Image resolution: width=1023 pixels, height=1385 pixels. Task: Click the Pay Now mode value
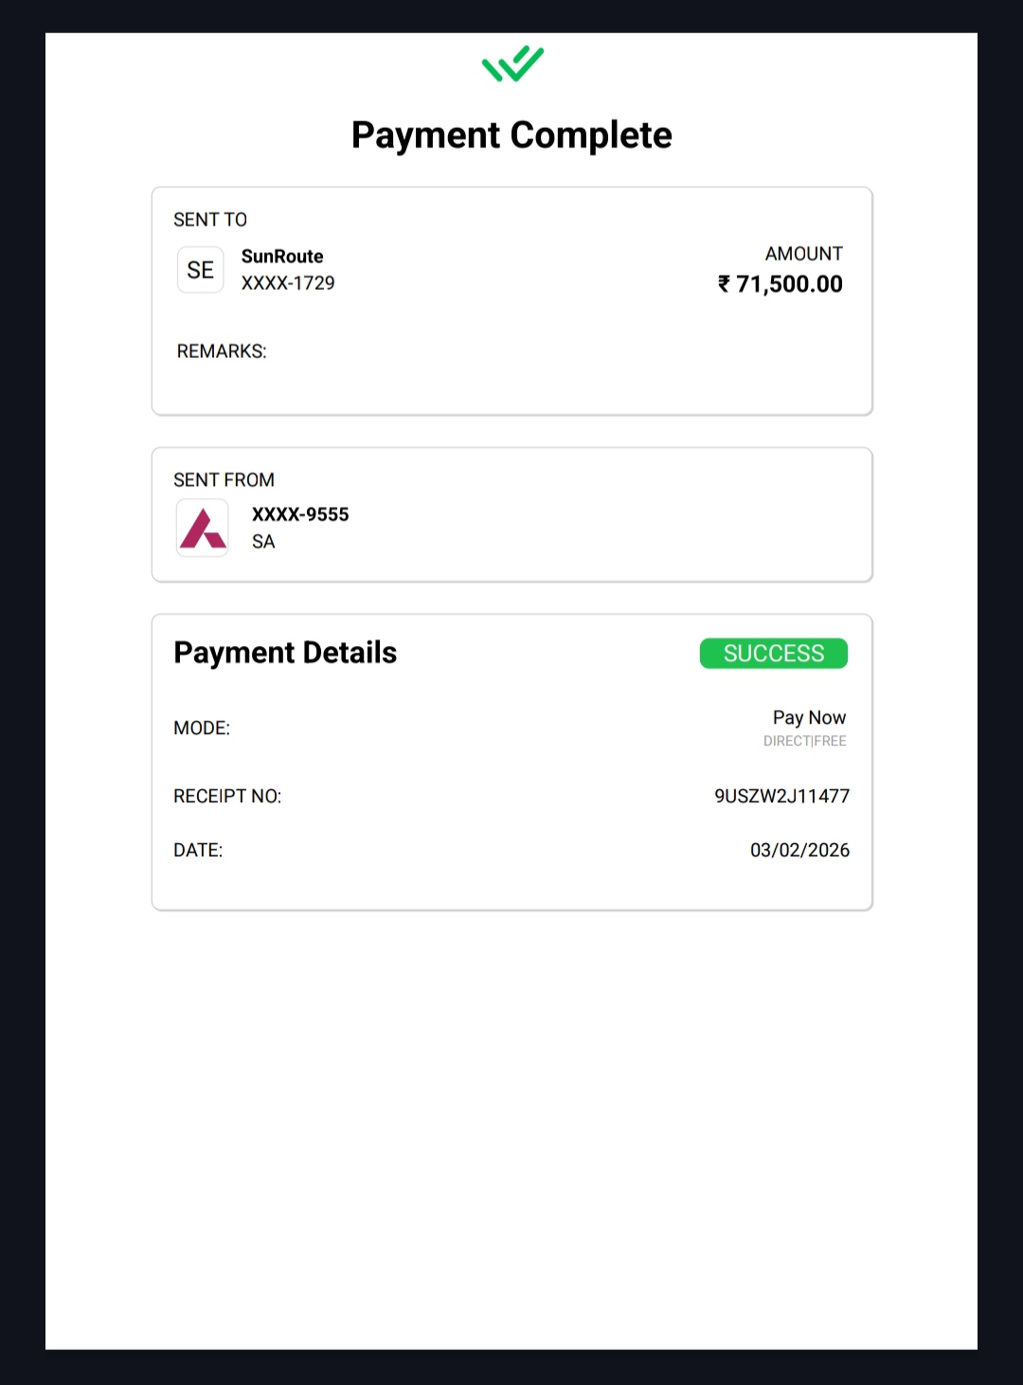click(x=809, y=718)
